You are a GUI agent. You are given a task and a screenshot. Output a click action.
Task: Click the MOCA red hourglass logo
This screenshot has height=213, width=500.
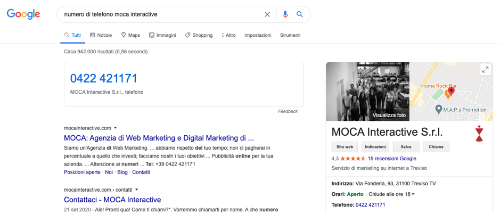pos(479,133)
